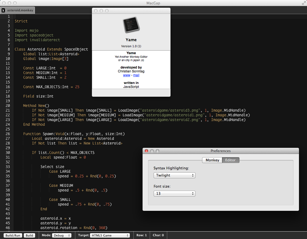Open the Mode dropdown set to Debug
Screen dimensions: 307x239
61,235
